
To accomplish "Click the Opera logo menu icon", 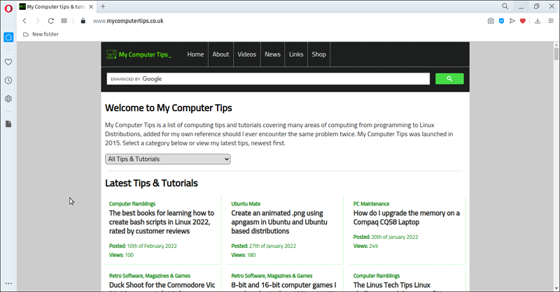I will click(8, 8).
